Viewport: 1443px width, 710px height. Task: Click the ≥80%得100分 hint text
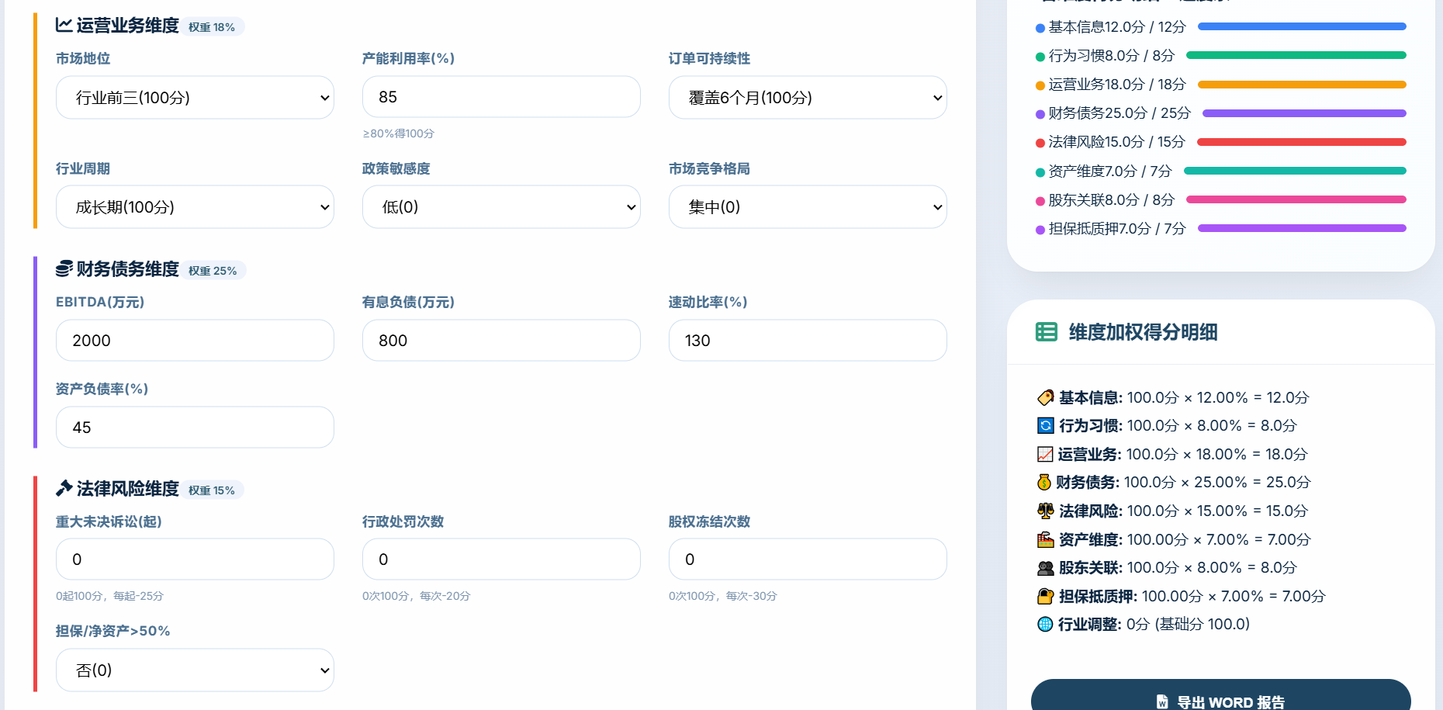398,133
